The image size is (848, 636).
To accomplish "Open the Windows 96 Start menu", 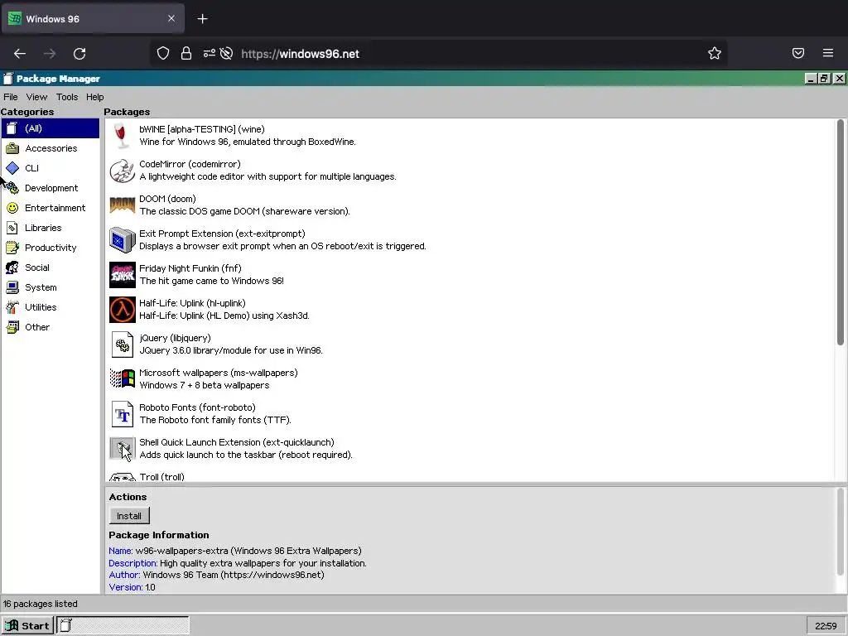I will click(27, 625).
